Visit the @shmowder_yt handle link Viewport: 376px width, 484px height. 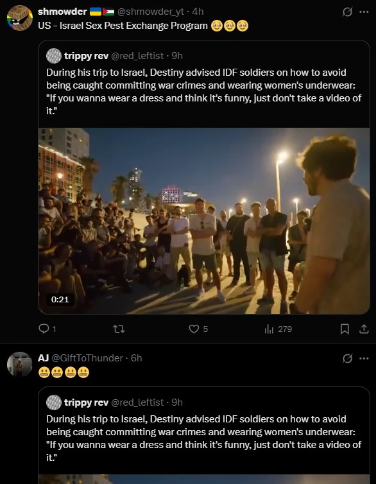pyautogui.click(x=151, y=12)
